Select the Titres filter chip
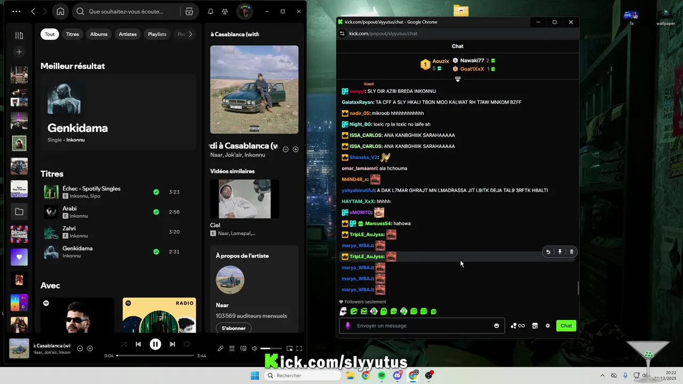 (73, 34)
